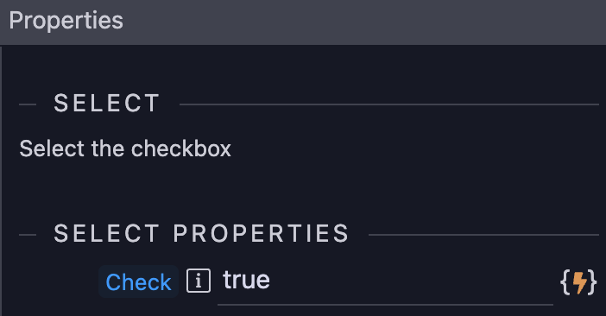Viewport: 606px width, 316px height.
Task: Click the divider line after SELECT PROPERTIES
Action: [x=484, y=235]
